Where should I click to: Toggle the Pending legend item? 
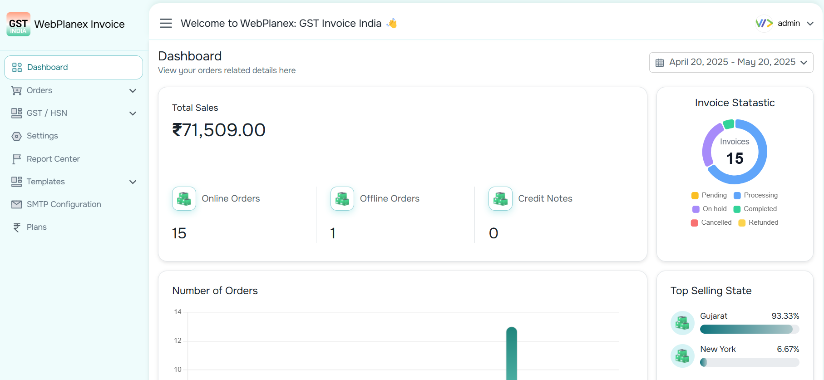pos(709,195)
